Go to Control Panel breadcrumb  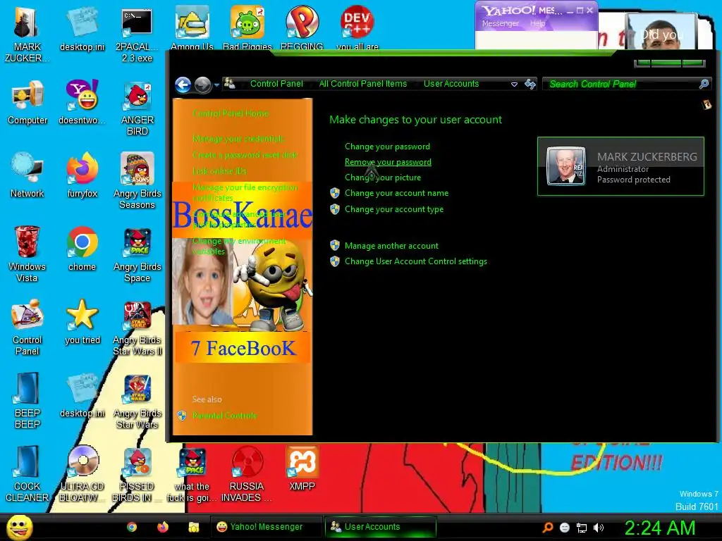click(x=276, y=84)
